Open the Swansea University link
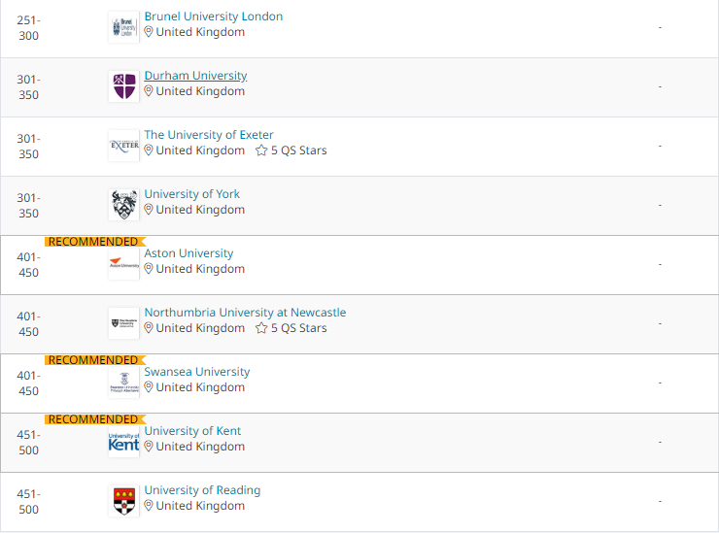This screenshot has width=719, height=533. pos(196,372)
